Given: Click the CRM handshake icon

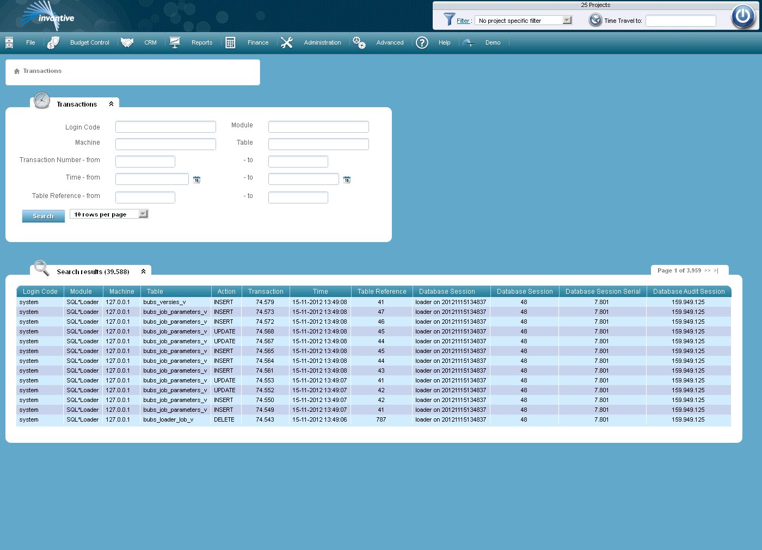Looking at the screenshot, I should click(127, 42).
